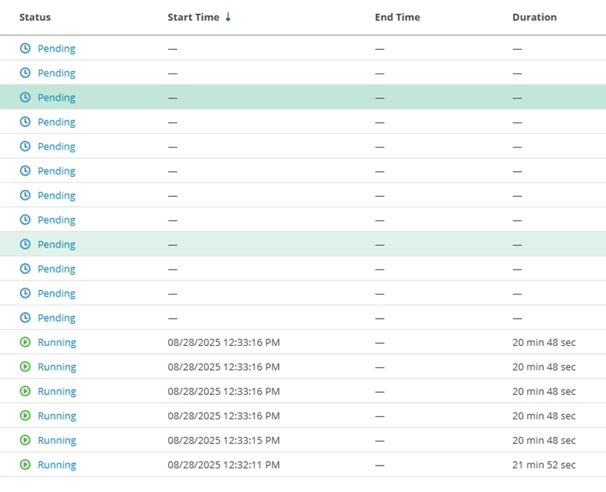Image resolution: width=606 pixels, height=492 pixels.
Task: Open the Pending link in the darker highlighted row
Action: [x=56, y=98]
